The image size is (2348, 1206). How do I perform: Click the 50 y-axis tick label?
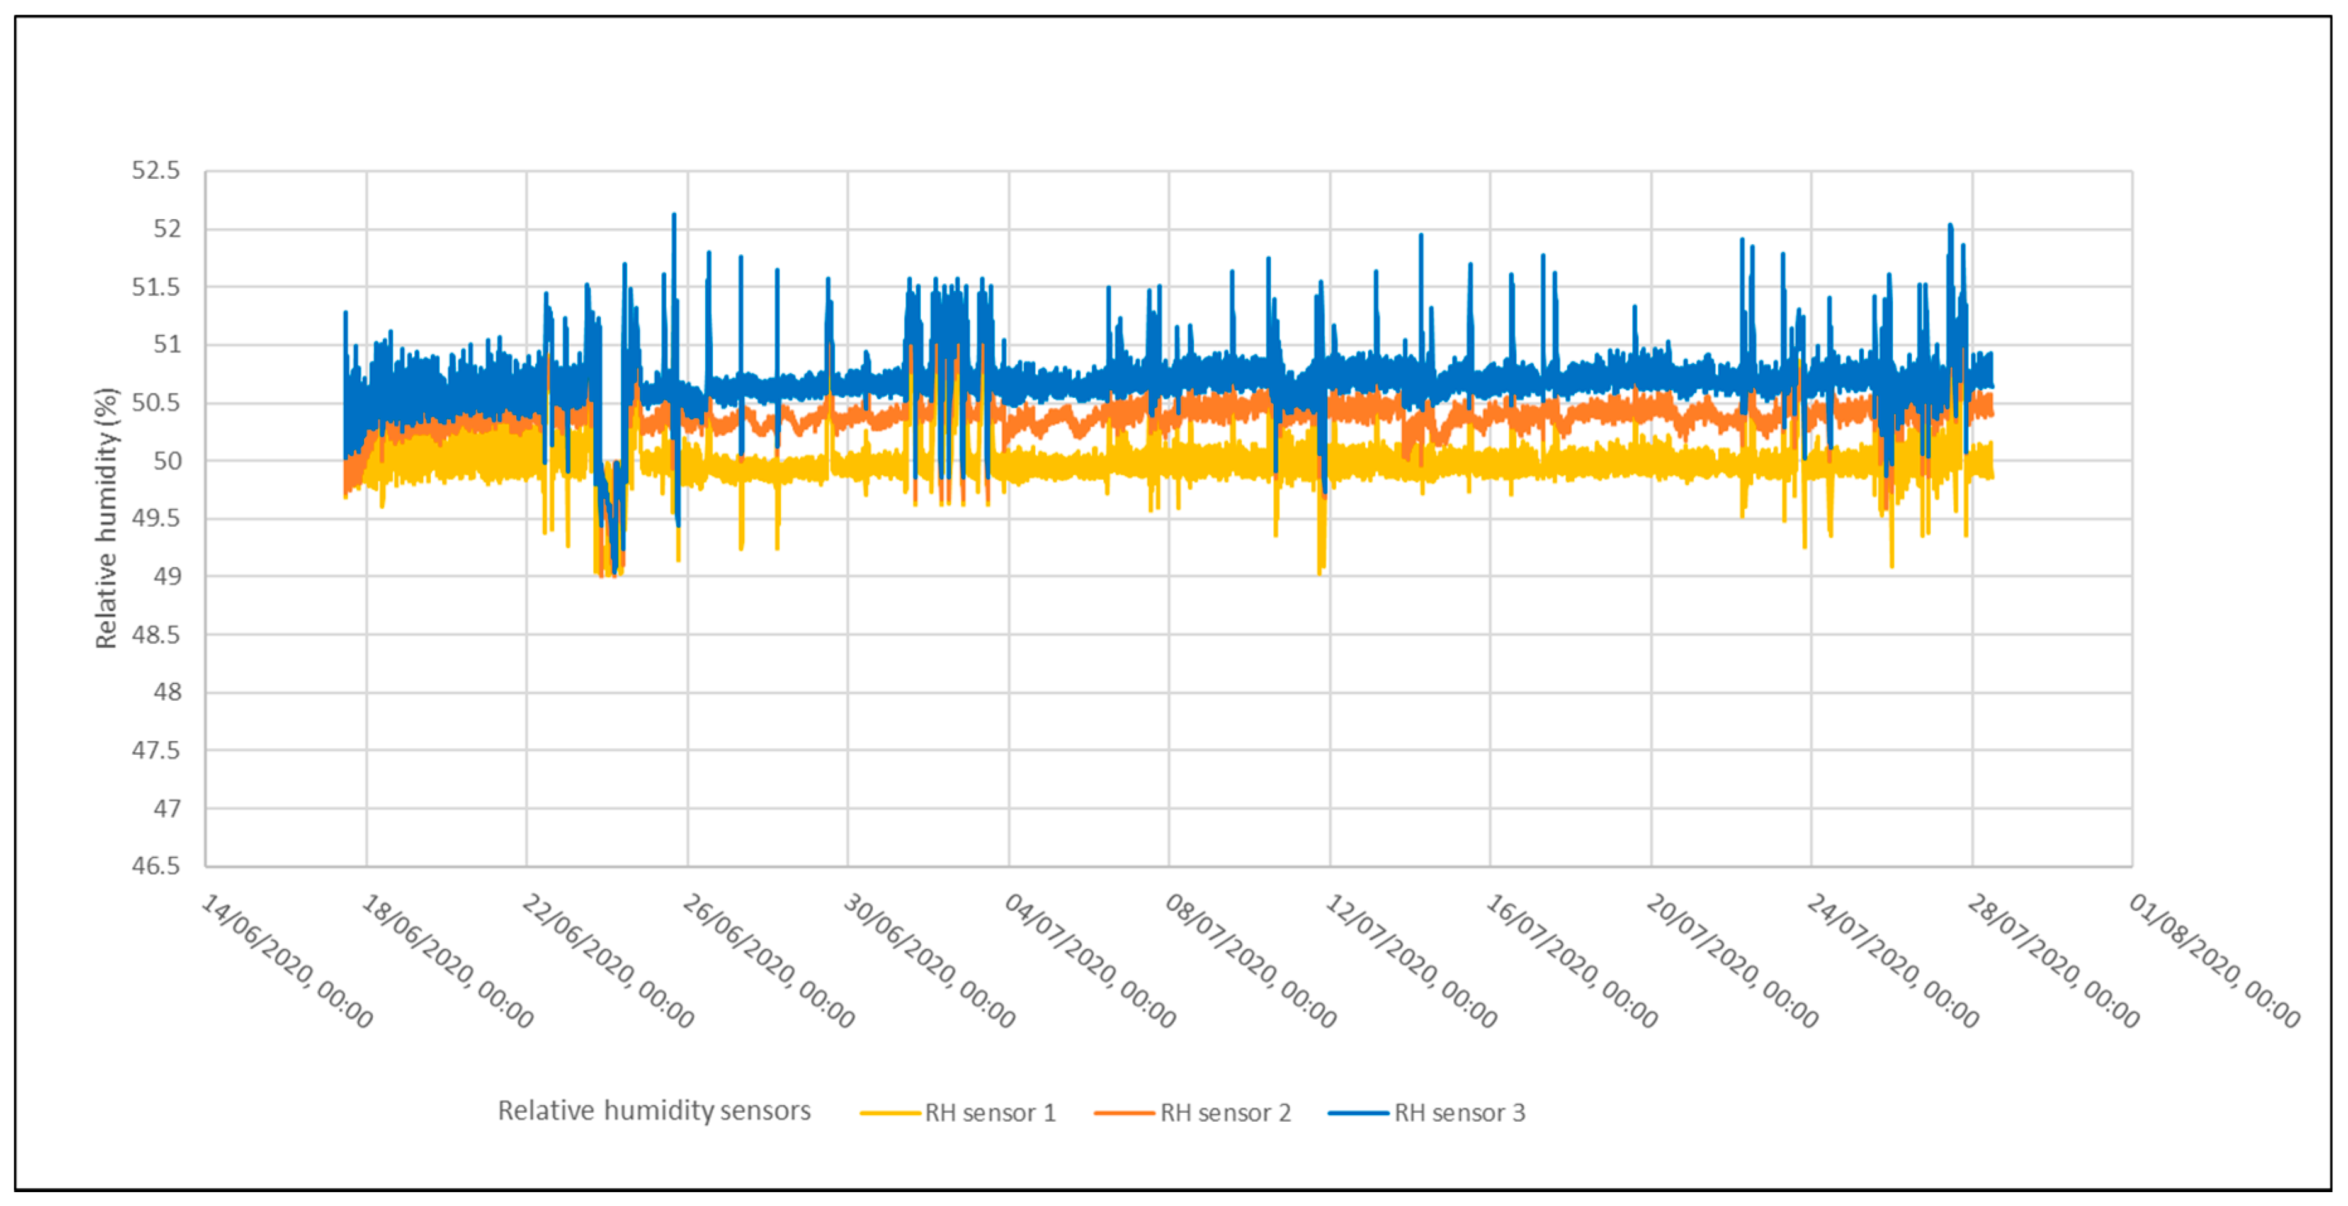coord(167,461)
